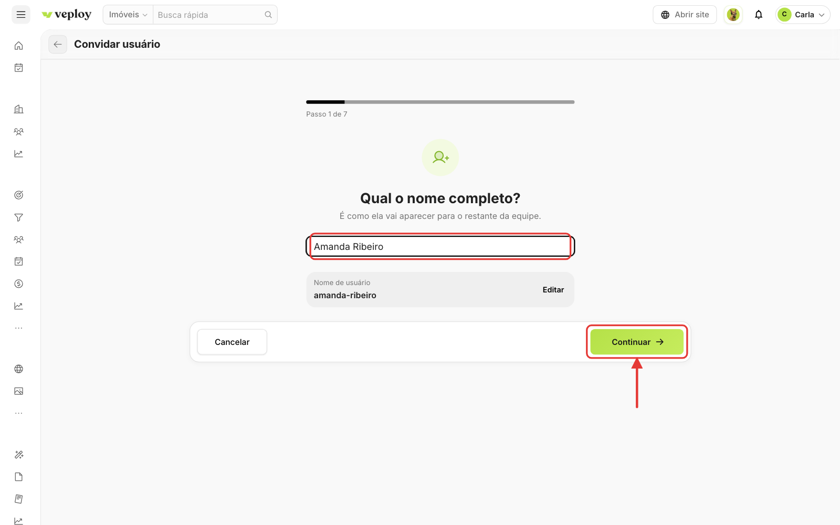Click the Cancelar button

(232, 342)
